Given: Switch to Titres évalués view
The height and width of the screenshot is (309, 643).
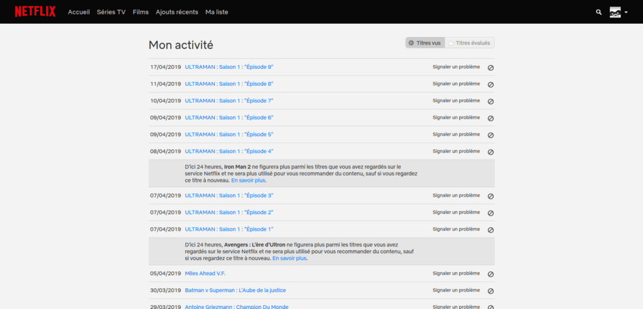Looking at the screenshot, I should (470, 43).
